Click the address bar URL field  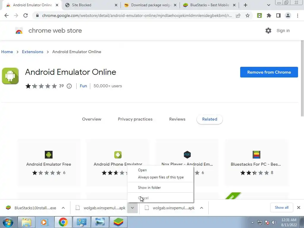click(137, 15)
